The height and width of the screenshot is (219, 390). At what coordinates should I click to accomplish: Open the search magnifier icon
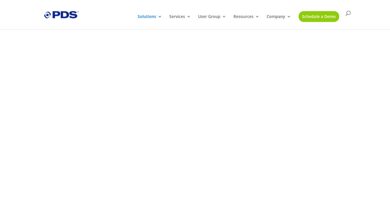[x=348, y=13]
